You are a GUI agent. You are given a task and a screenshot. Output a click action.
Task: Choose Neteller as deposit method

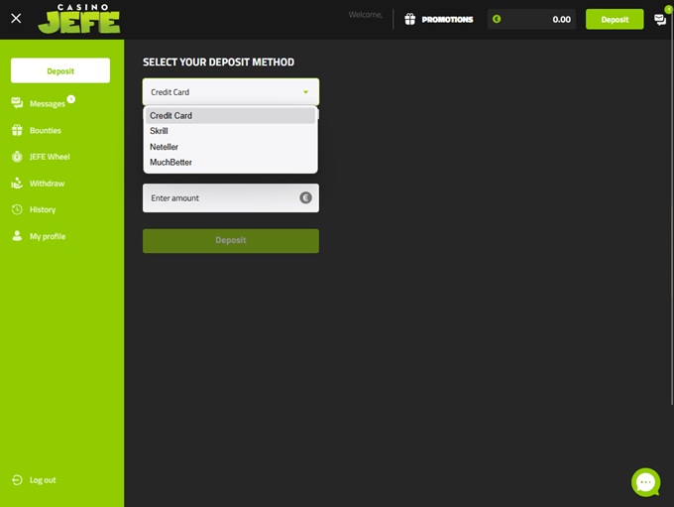point(164,147)
